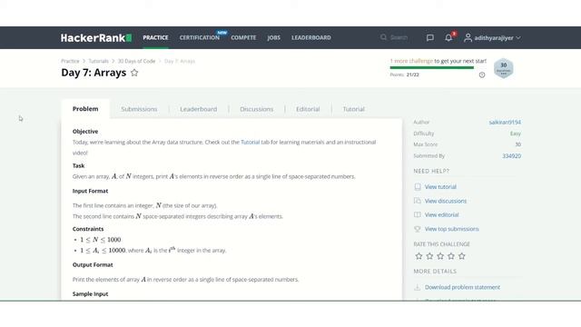Click the HackerRank logo
The image size is (581, 327).
(96, 38)
